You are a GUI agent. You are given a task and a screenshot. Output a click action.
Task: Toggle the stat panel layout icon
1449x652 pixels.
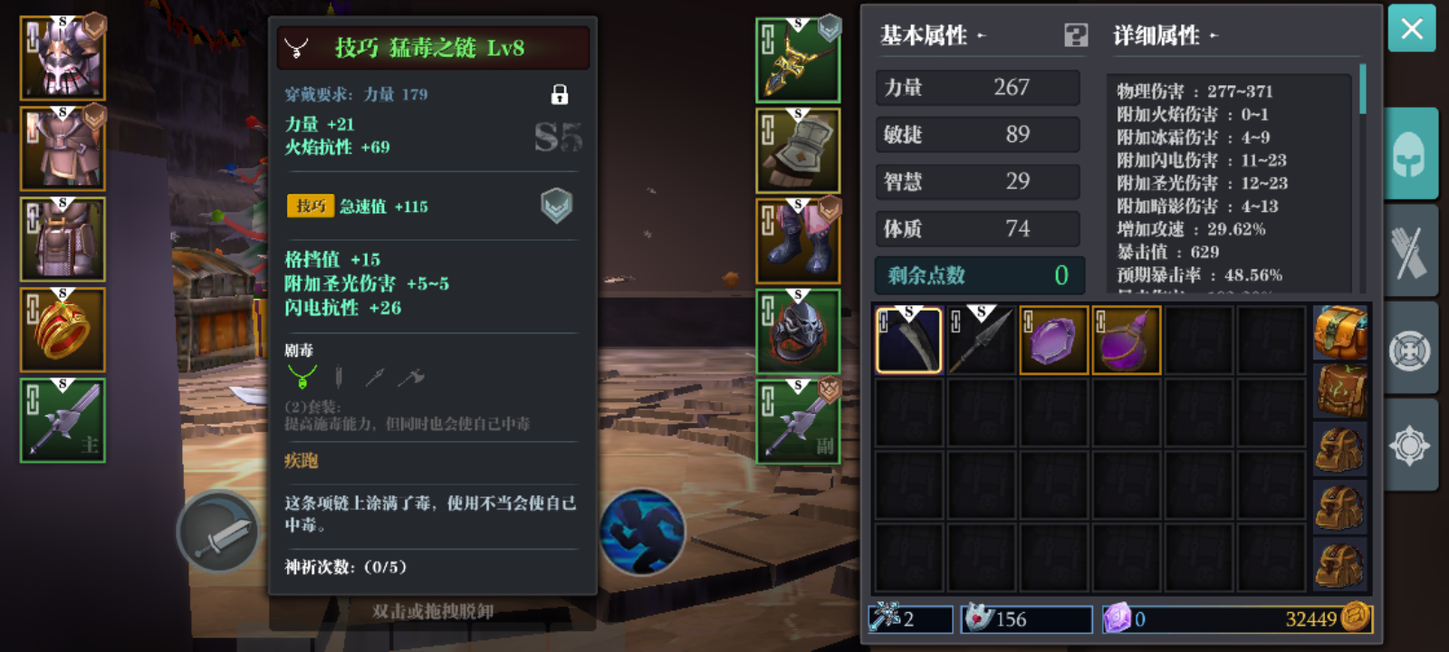click(1076, 35)
